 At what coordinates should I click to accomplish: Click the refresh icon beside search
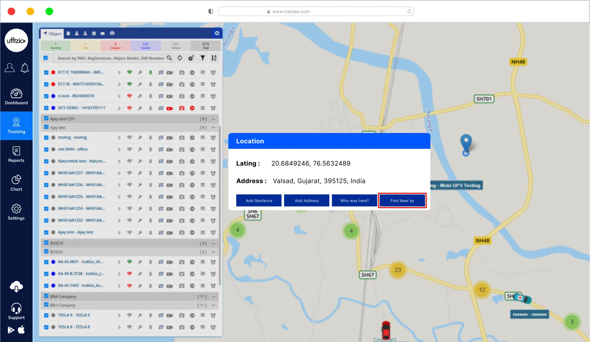(180, 58)
